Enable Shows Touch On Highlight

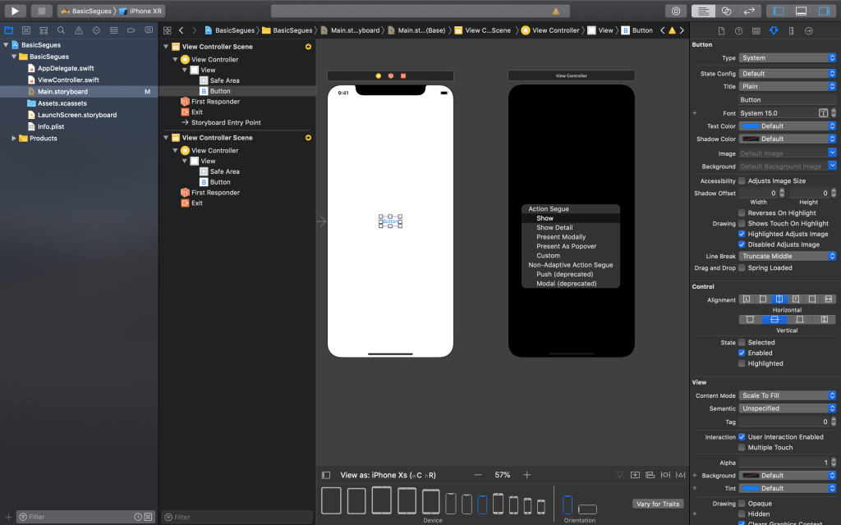point(742,223)
